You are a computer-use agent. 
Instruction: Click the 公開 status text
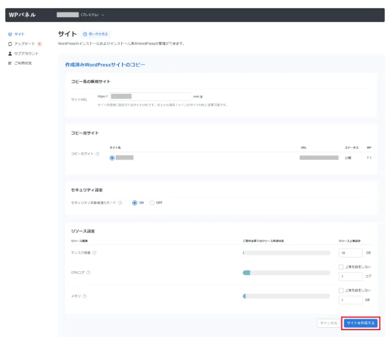(348, 158)
